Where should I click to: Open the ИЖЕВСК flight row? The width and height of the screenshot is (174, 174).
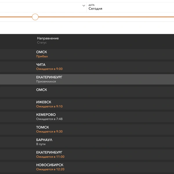[x=87, y=104]
